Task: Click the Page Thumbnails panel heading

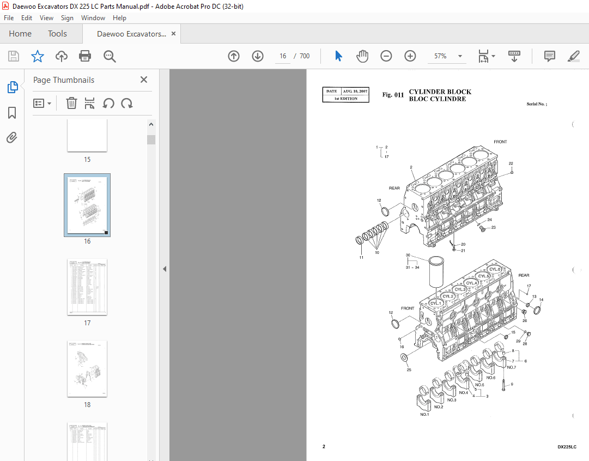Action: point(64,80)
